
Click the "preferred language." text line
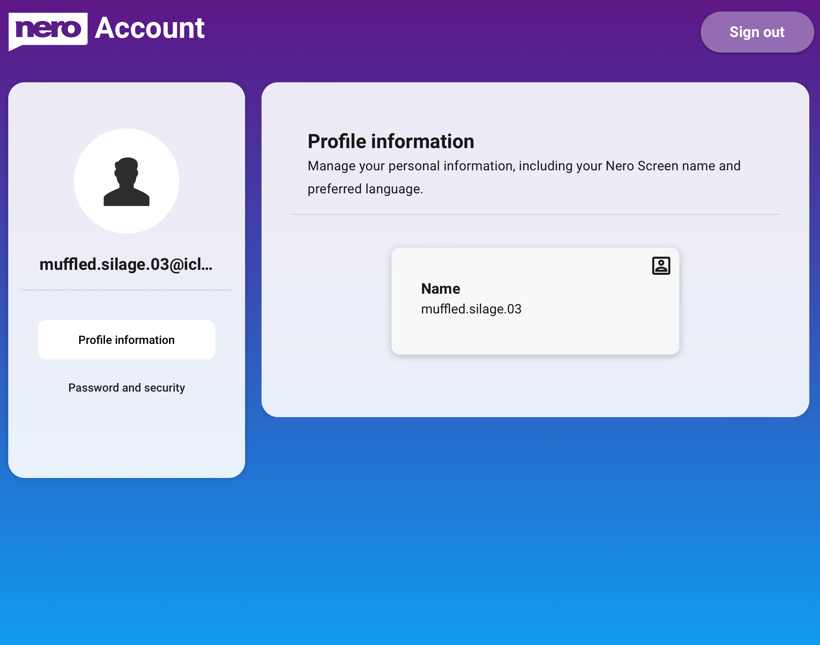(x=365, y=189)
